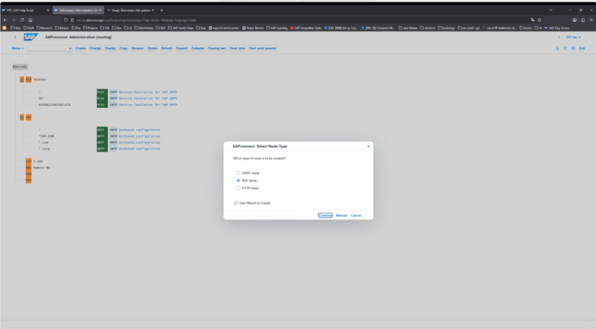Open the transaction command combo box

pos(50,48)
